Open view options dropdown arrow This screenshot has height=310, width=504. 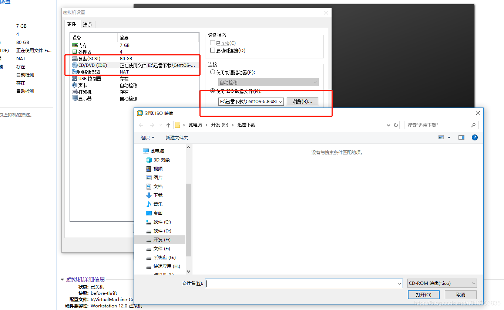click(449, 137)
